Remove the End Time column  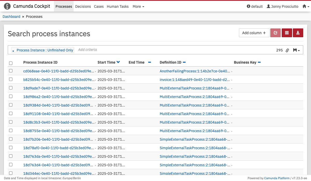click(x=150, y=62)
